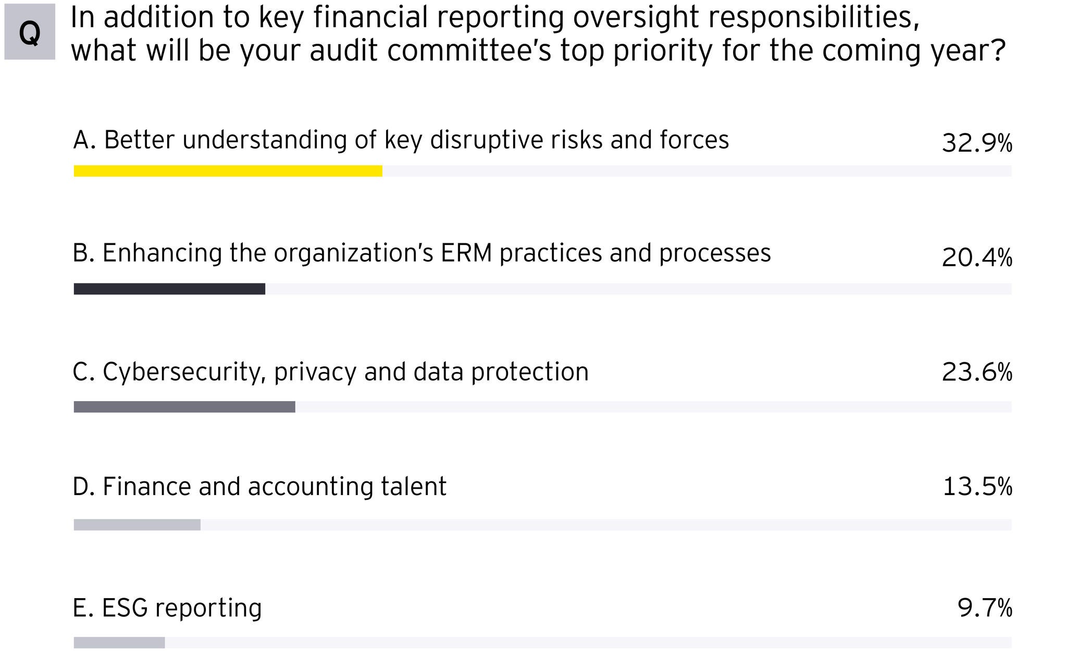Viewport: 1067px width, 667px height.
Task: Click the 9.7% percentage label
Action: click(x=985, y=608)
